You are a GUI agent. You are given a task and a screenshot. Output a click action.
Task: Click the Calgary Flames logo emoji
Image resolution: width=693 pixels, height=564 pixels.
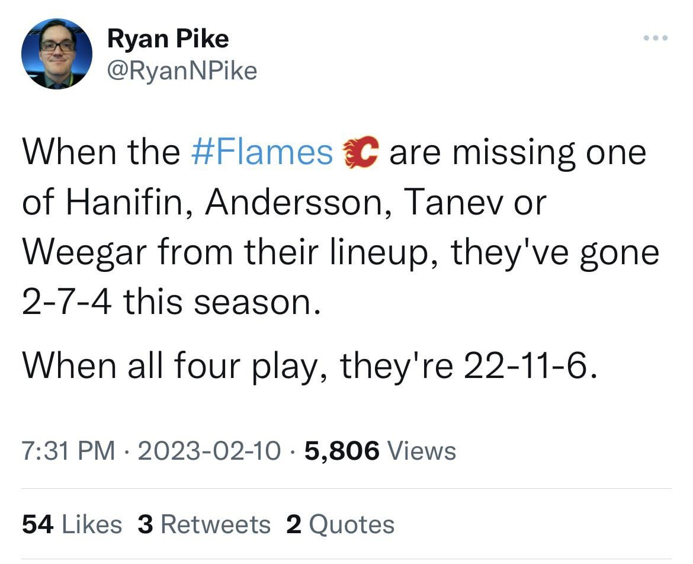[361, 152]
